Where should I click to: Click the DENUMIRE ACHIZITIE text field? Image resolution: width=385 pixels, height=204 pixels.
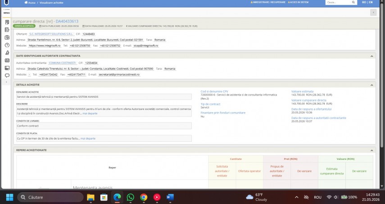click(x=104, y=97)
